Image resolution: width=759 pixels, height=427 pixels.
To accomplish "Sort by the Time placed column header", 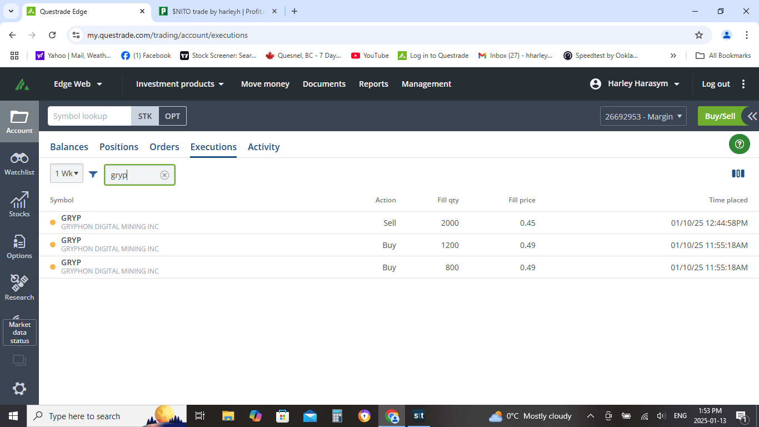I will click(728, 200).
